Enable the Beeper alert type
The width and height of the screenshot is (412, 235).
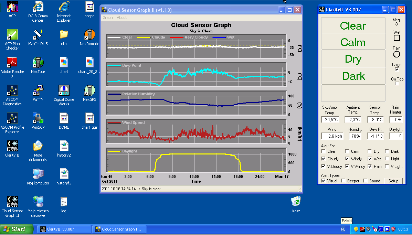pos(344,181)
